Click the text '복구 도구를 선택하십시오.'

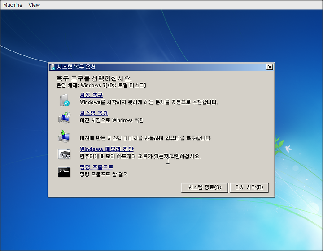[x=94, y=78]
